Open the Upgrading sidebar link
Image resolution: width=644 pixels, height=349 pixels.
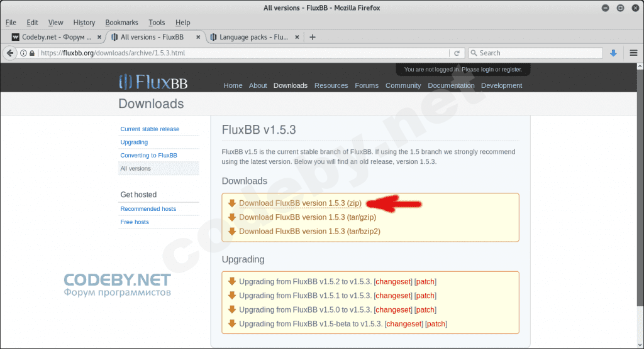(x=134, y=142)
